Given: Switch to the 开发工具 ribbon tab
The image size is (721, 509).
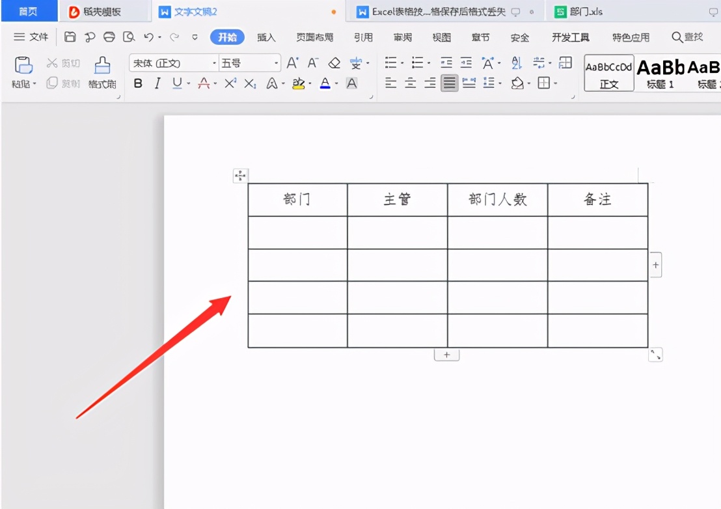Looking at the screenshot, I should coord(571,37).
